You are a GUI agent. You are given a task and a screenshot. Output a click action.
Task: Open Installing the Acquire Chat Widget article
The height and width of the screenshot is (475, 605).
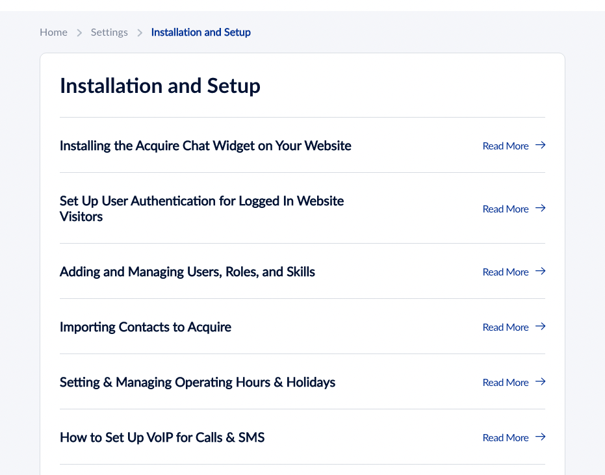pos(205,146)
